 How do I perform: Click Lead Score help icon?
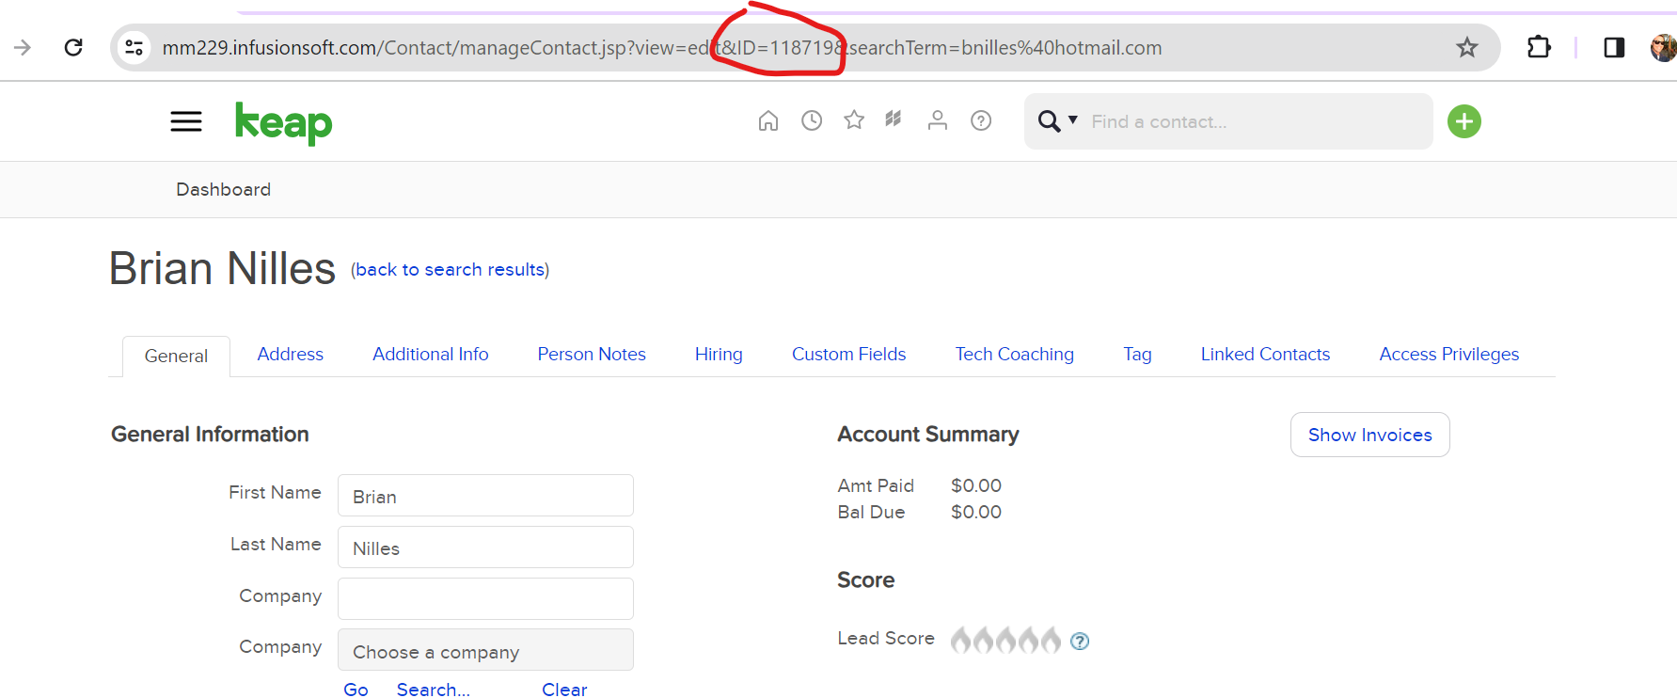pyautogui.click(x=1080, y=642)
